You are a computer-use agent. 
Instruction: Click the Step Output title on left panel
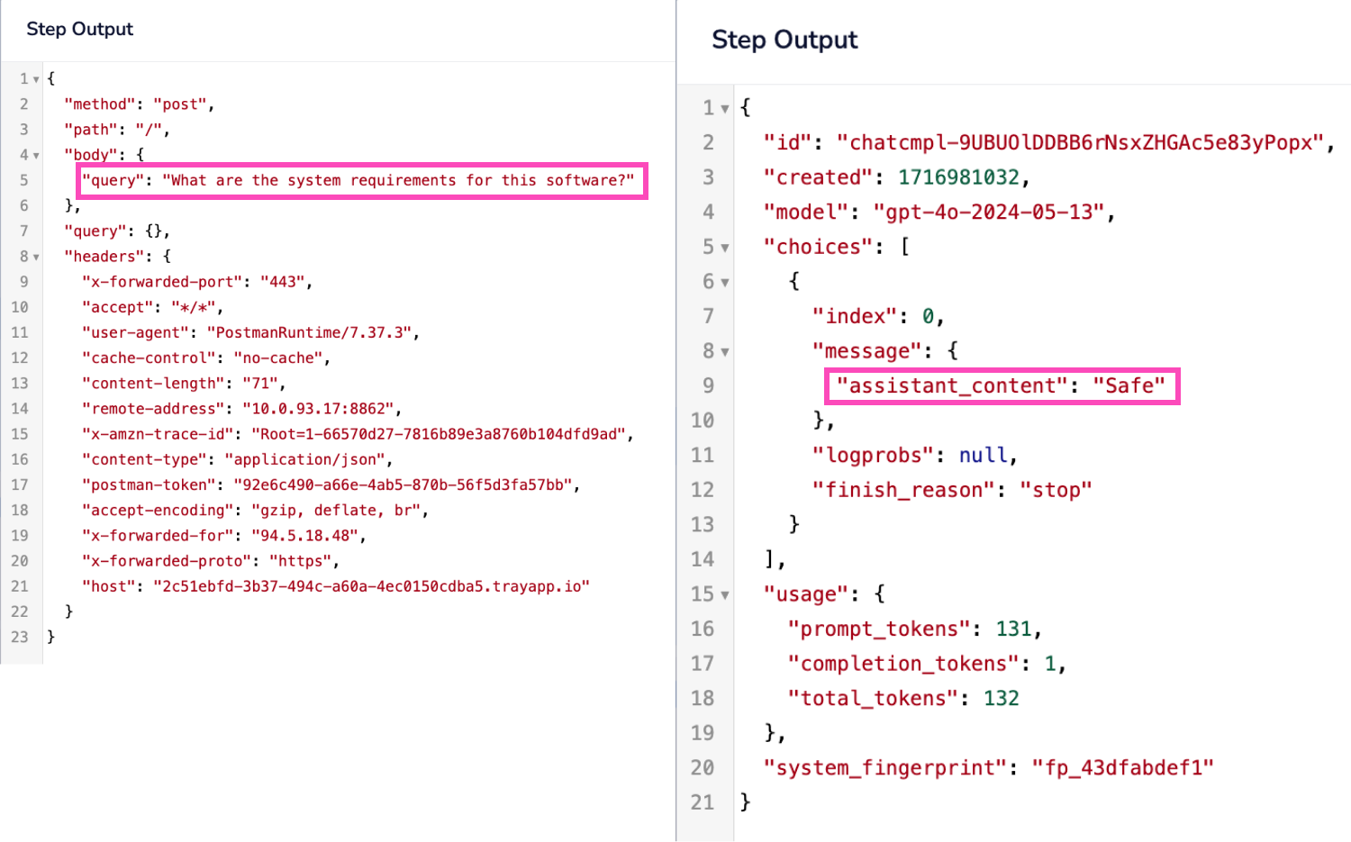(79, 29)
